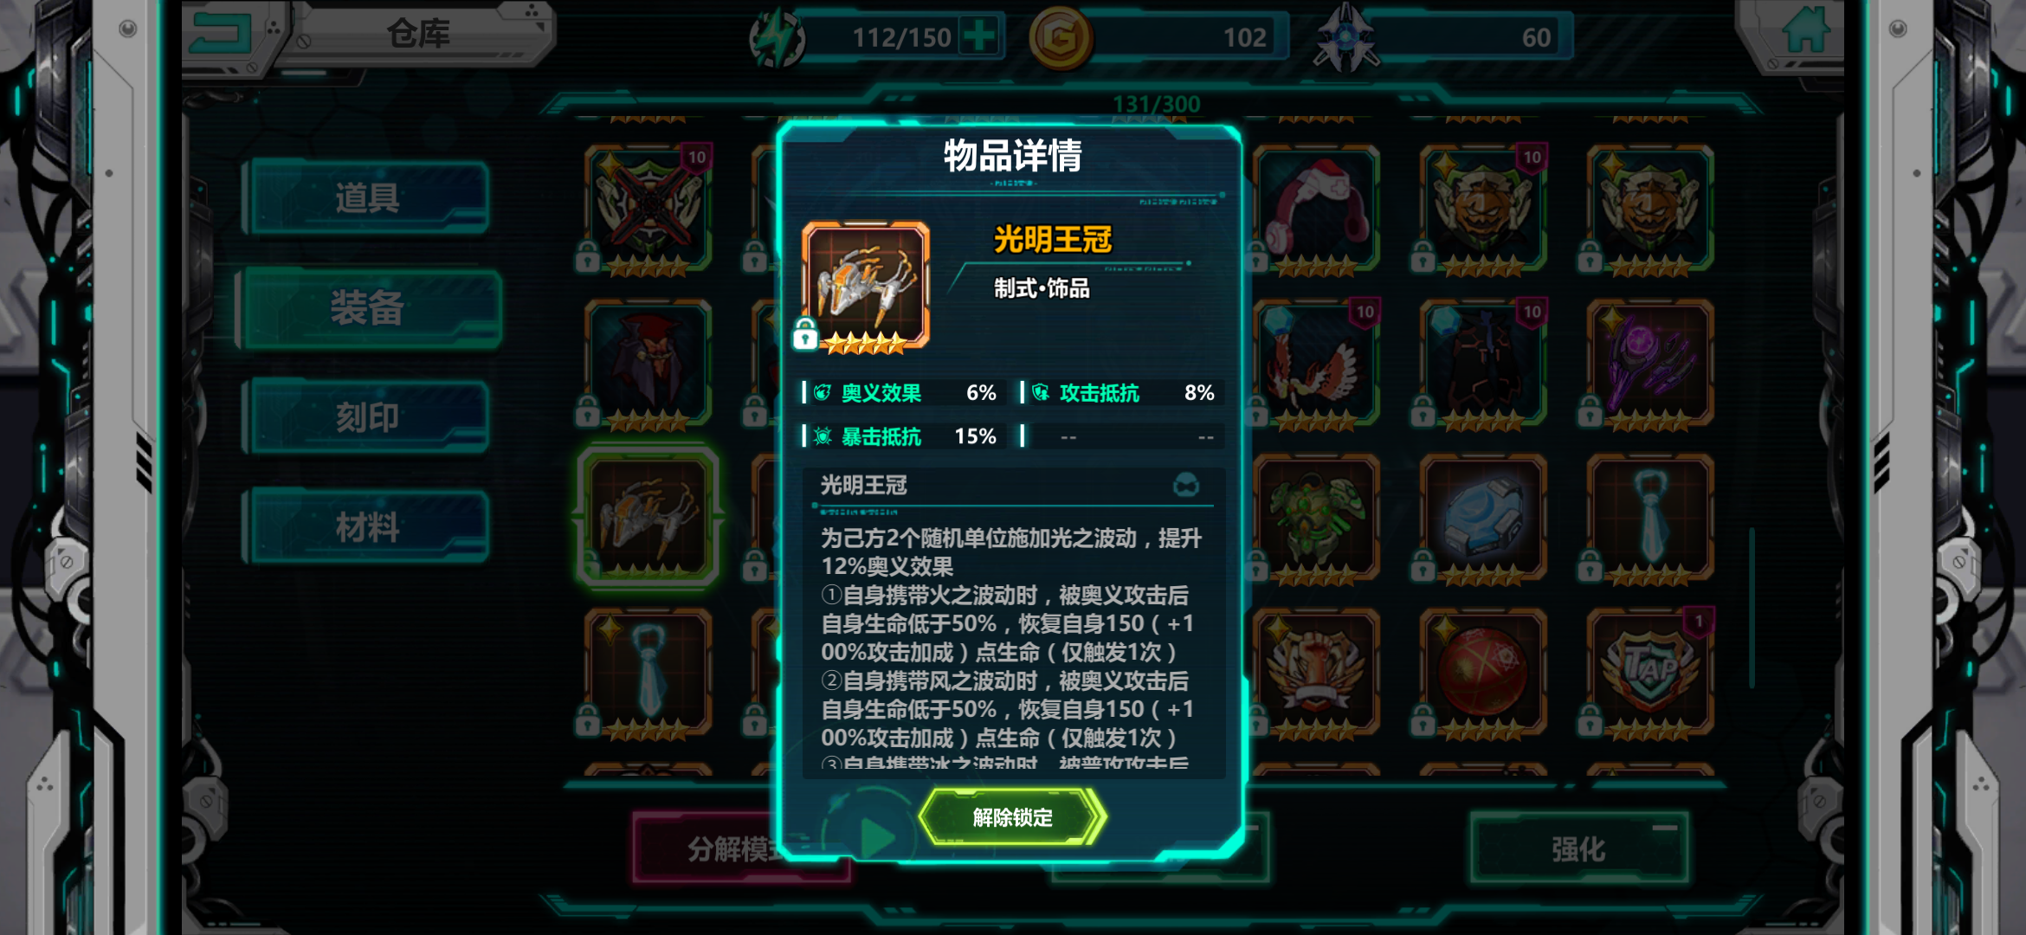Click the mask icon beside skill name
The height and width of the screenshot is (935, 2026).
coord(1186,485)
